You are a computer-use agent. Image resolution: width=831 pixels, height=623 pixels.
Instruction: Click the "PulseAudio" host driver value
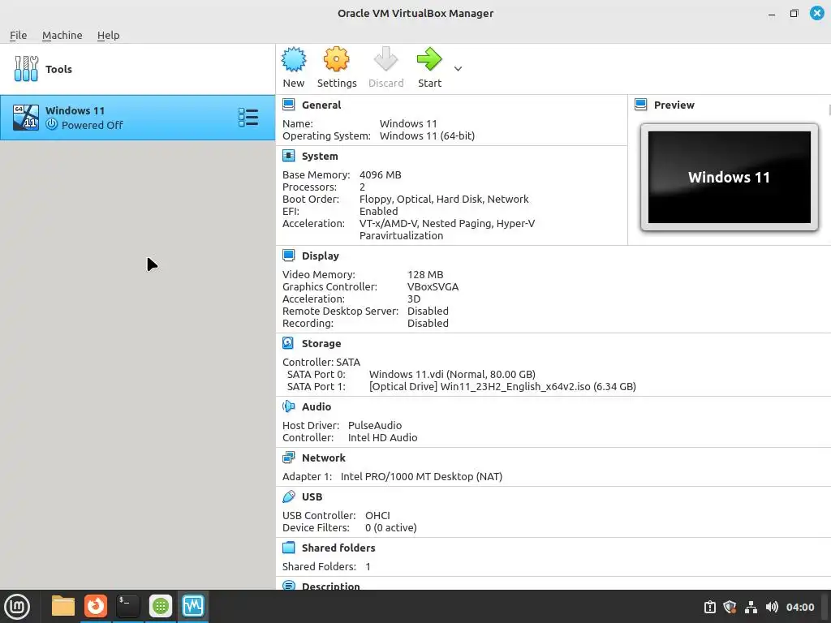coord(375,425)
